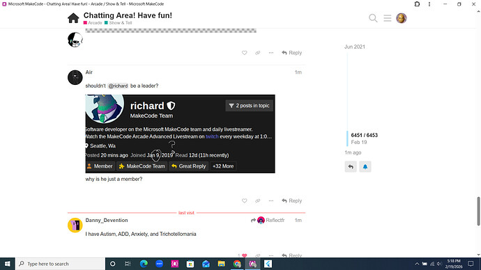Open Microsoft Store from taskbar
Image resolution: width=481 pixels, height=270 pixels.
point(190,264)
